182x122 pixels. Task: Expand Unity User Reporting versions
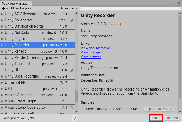(x=2, y=76)
